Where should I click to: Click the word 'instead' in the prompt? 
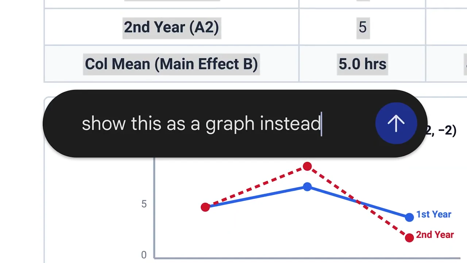pyautogui.click(x=290, y=123)
